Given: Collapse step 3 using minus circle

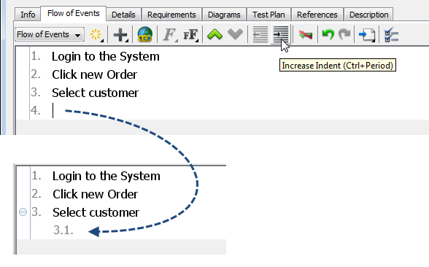Looking at the screenshot, I should (23, 212).
